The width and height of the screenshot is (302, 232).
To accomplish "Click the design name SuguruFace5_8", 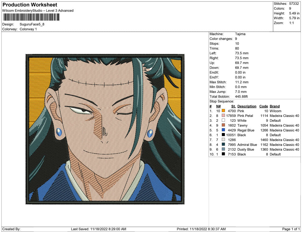I will (32, 24).
